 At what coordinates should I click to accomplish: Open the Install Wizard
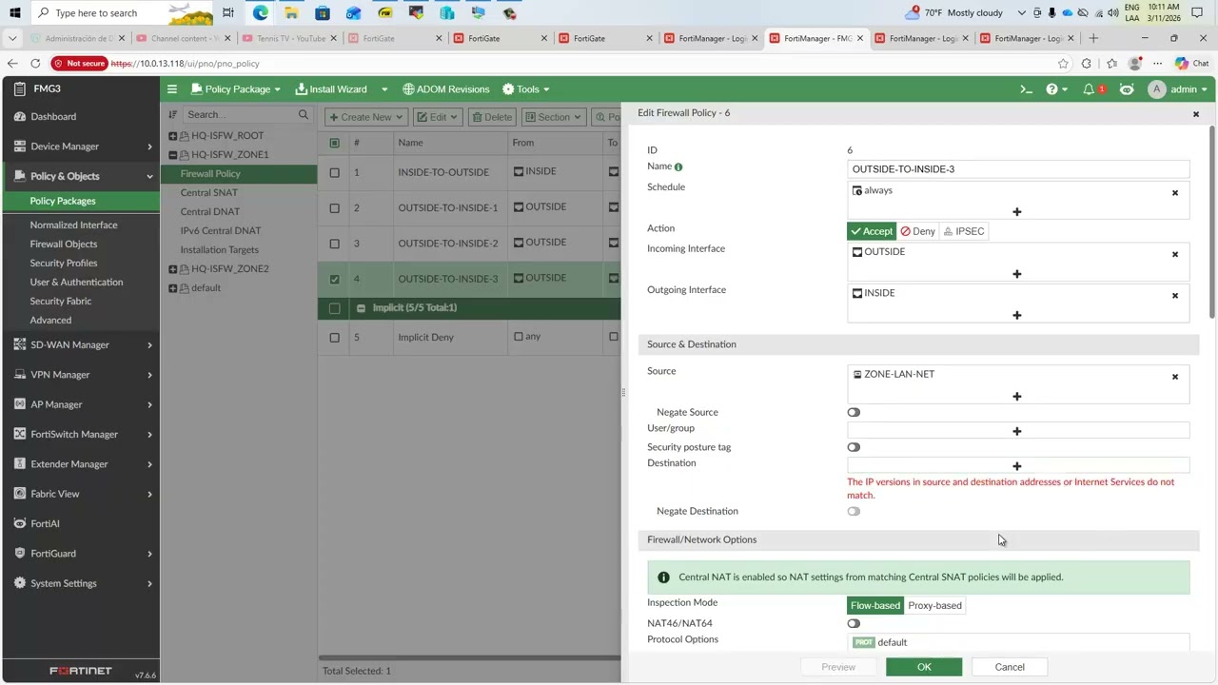[331, 89]
